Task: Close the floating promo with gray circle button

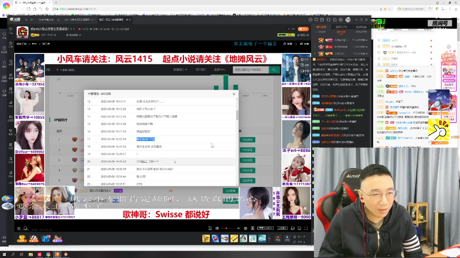Action: click(448, 47)
